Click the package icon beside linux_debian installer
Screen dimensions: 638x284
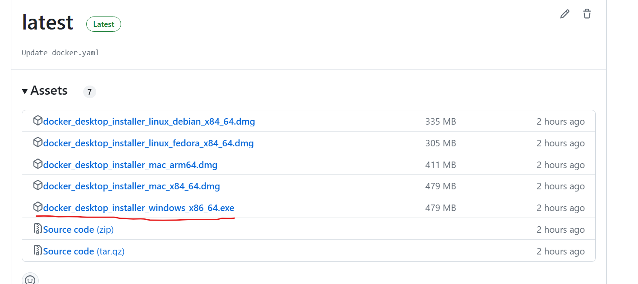point(38,121)
